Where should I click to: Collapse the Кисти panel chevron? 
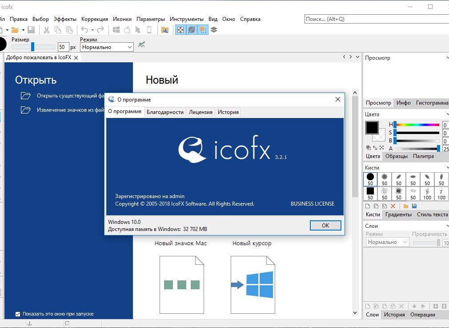pos(448,167)
